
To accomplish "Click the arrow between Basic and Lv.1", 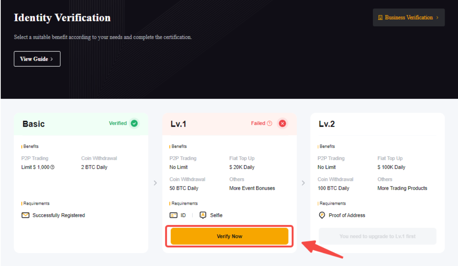I will tap(155, 183).
